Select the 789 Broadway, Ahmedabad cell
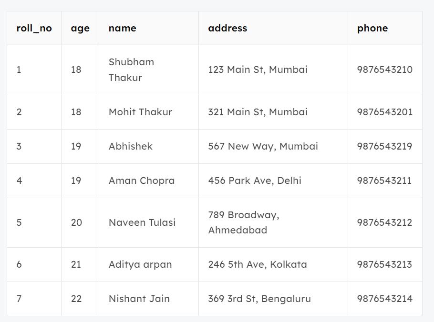 point(244,222)
